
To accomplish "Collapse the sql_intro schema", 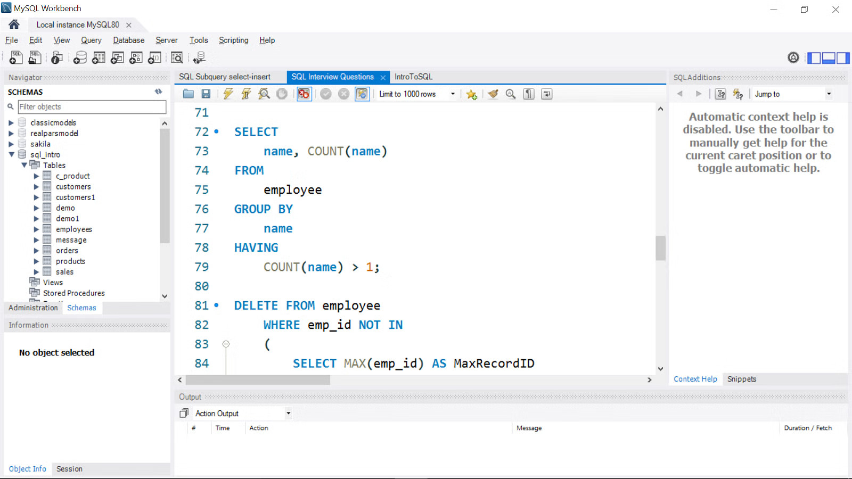I will 11,155.
